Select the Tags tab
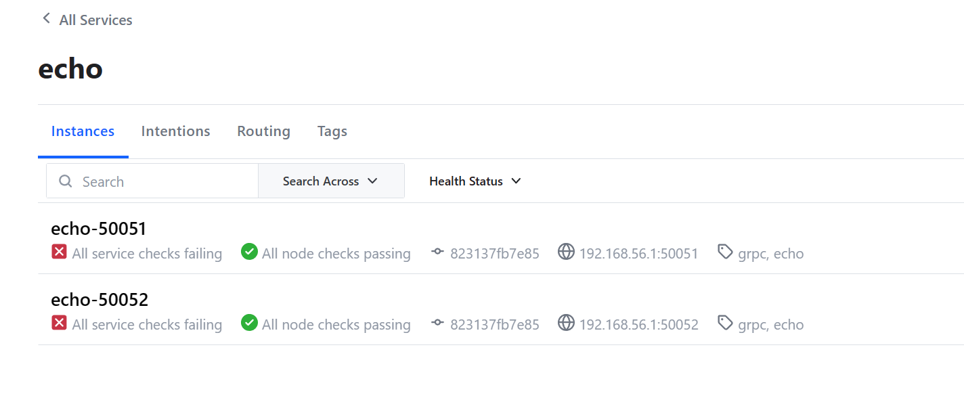 [x=332, y=131]
